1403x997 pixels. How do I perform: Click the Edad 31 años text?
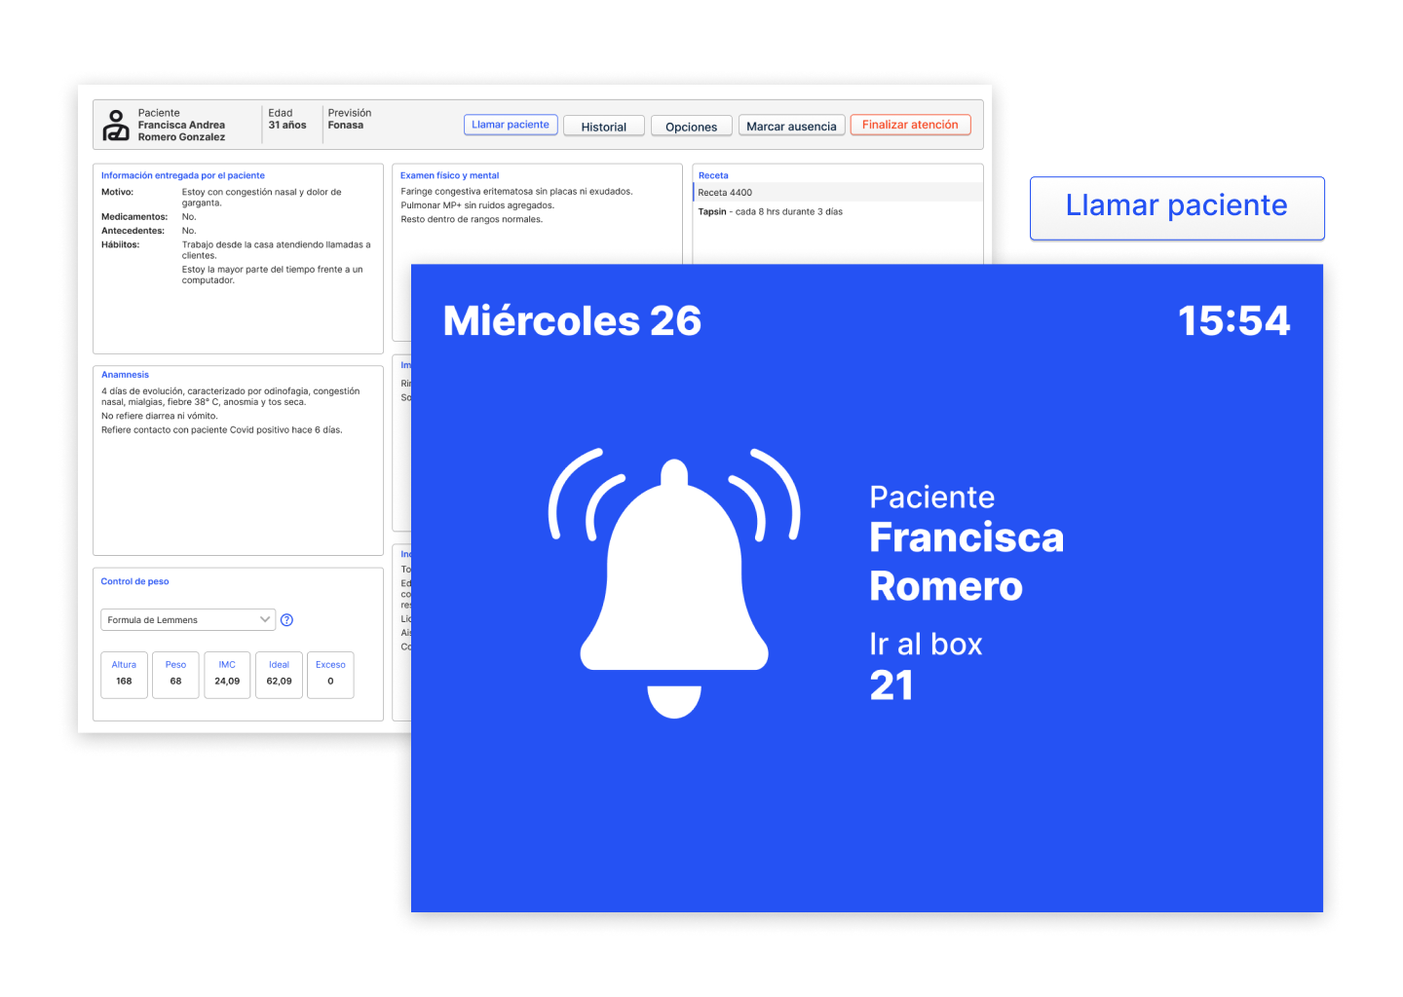coord(287,119)
